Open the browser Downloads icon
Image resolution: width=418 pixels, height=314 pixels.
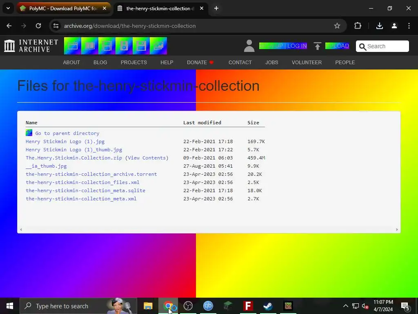(x=380, y=26)
